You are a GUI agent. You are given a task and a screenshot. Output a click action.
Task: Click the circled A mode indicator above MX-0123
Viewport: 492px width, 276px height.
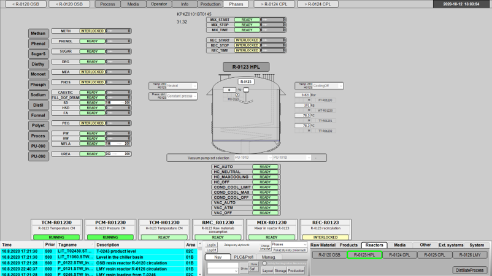click(236, 94)
